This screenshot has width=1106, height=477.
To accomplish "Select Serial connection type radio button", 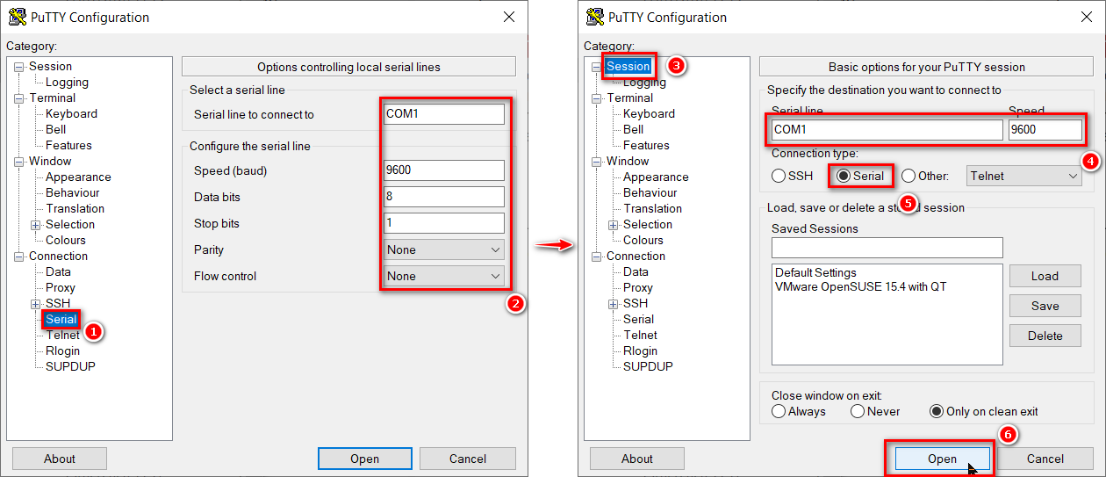I will coord(844,176).
